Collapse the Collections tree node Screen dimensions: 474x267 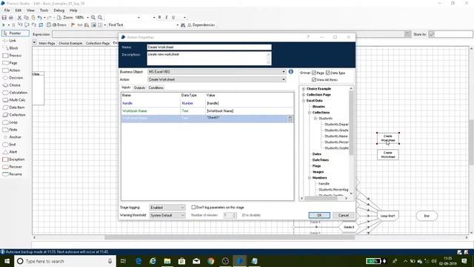310,113
